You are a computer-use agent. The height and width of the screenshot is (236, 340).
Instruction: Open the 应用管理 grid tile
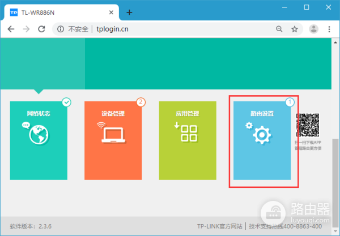click(187, 140)
